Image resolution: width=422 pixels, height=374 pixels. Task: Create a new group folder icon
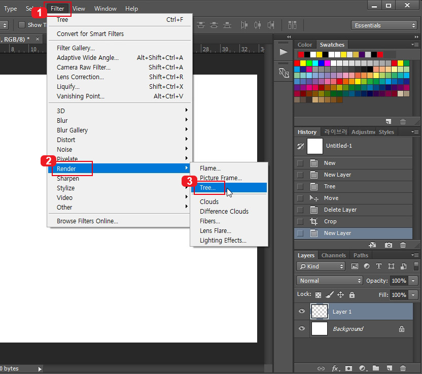coord(376,368)
